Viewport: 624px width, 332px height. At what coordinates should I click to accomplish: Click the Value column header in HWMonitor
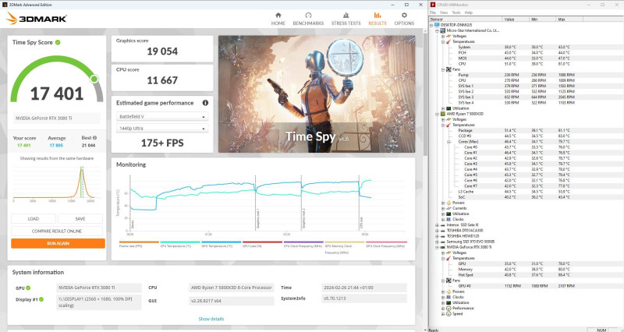(516, 19)
